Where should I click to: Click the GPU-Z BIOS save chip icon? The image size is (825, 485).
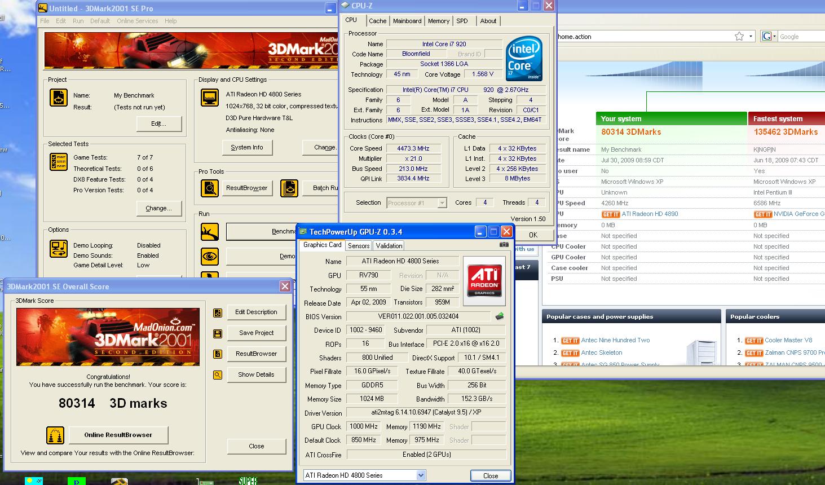coord(499,316)
